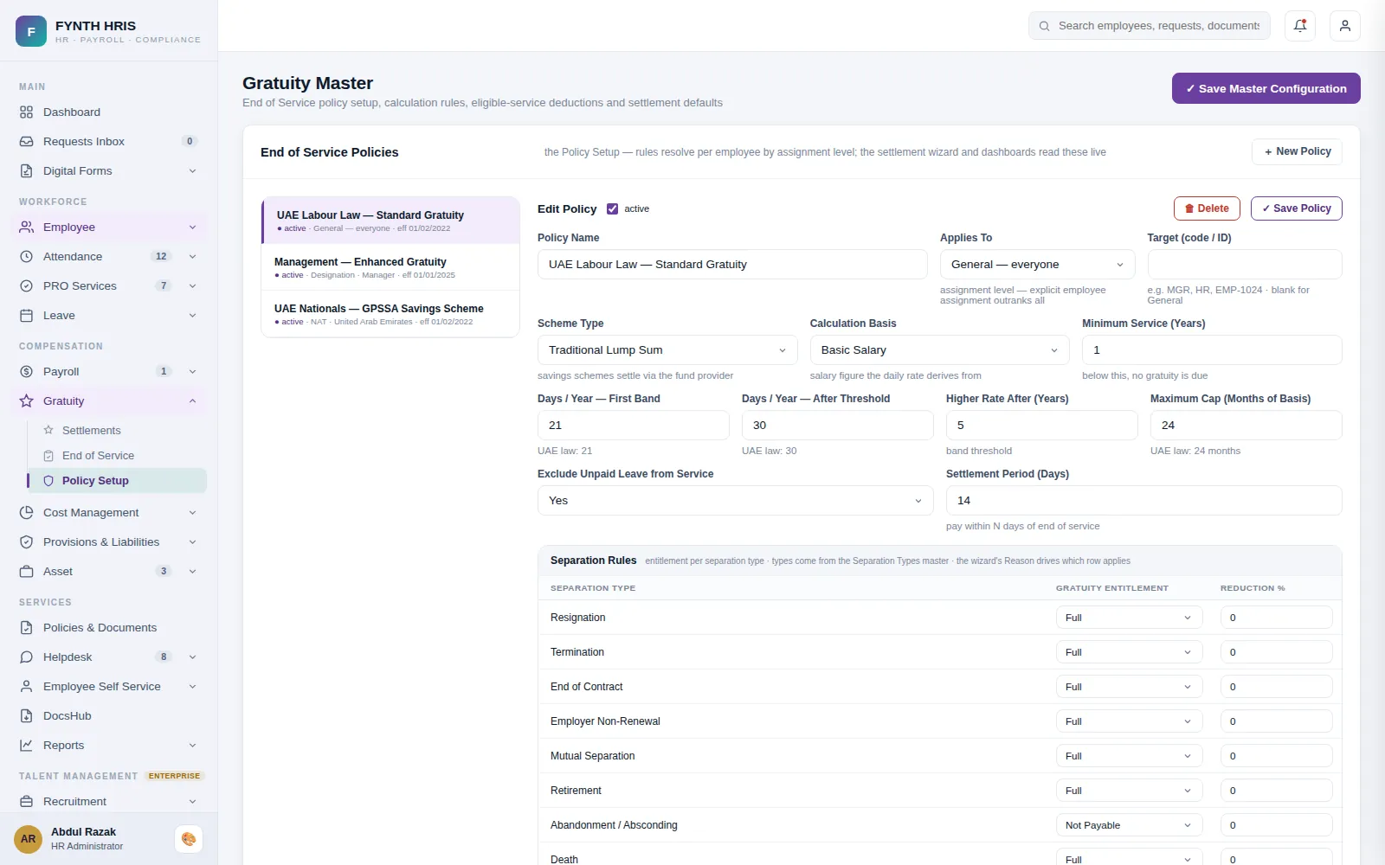1385x865 pixels.
Task: Select UAE Nationals GPSSA Savings Scheme policy
Action: coord(390,314)
